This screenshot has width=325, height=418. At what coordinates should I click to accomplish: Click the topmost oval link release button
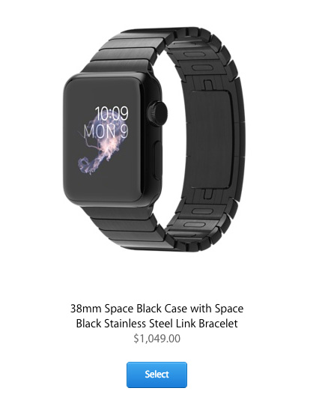point(195,55)
